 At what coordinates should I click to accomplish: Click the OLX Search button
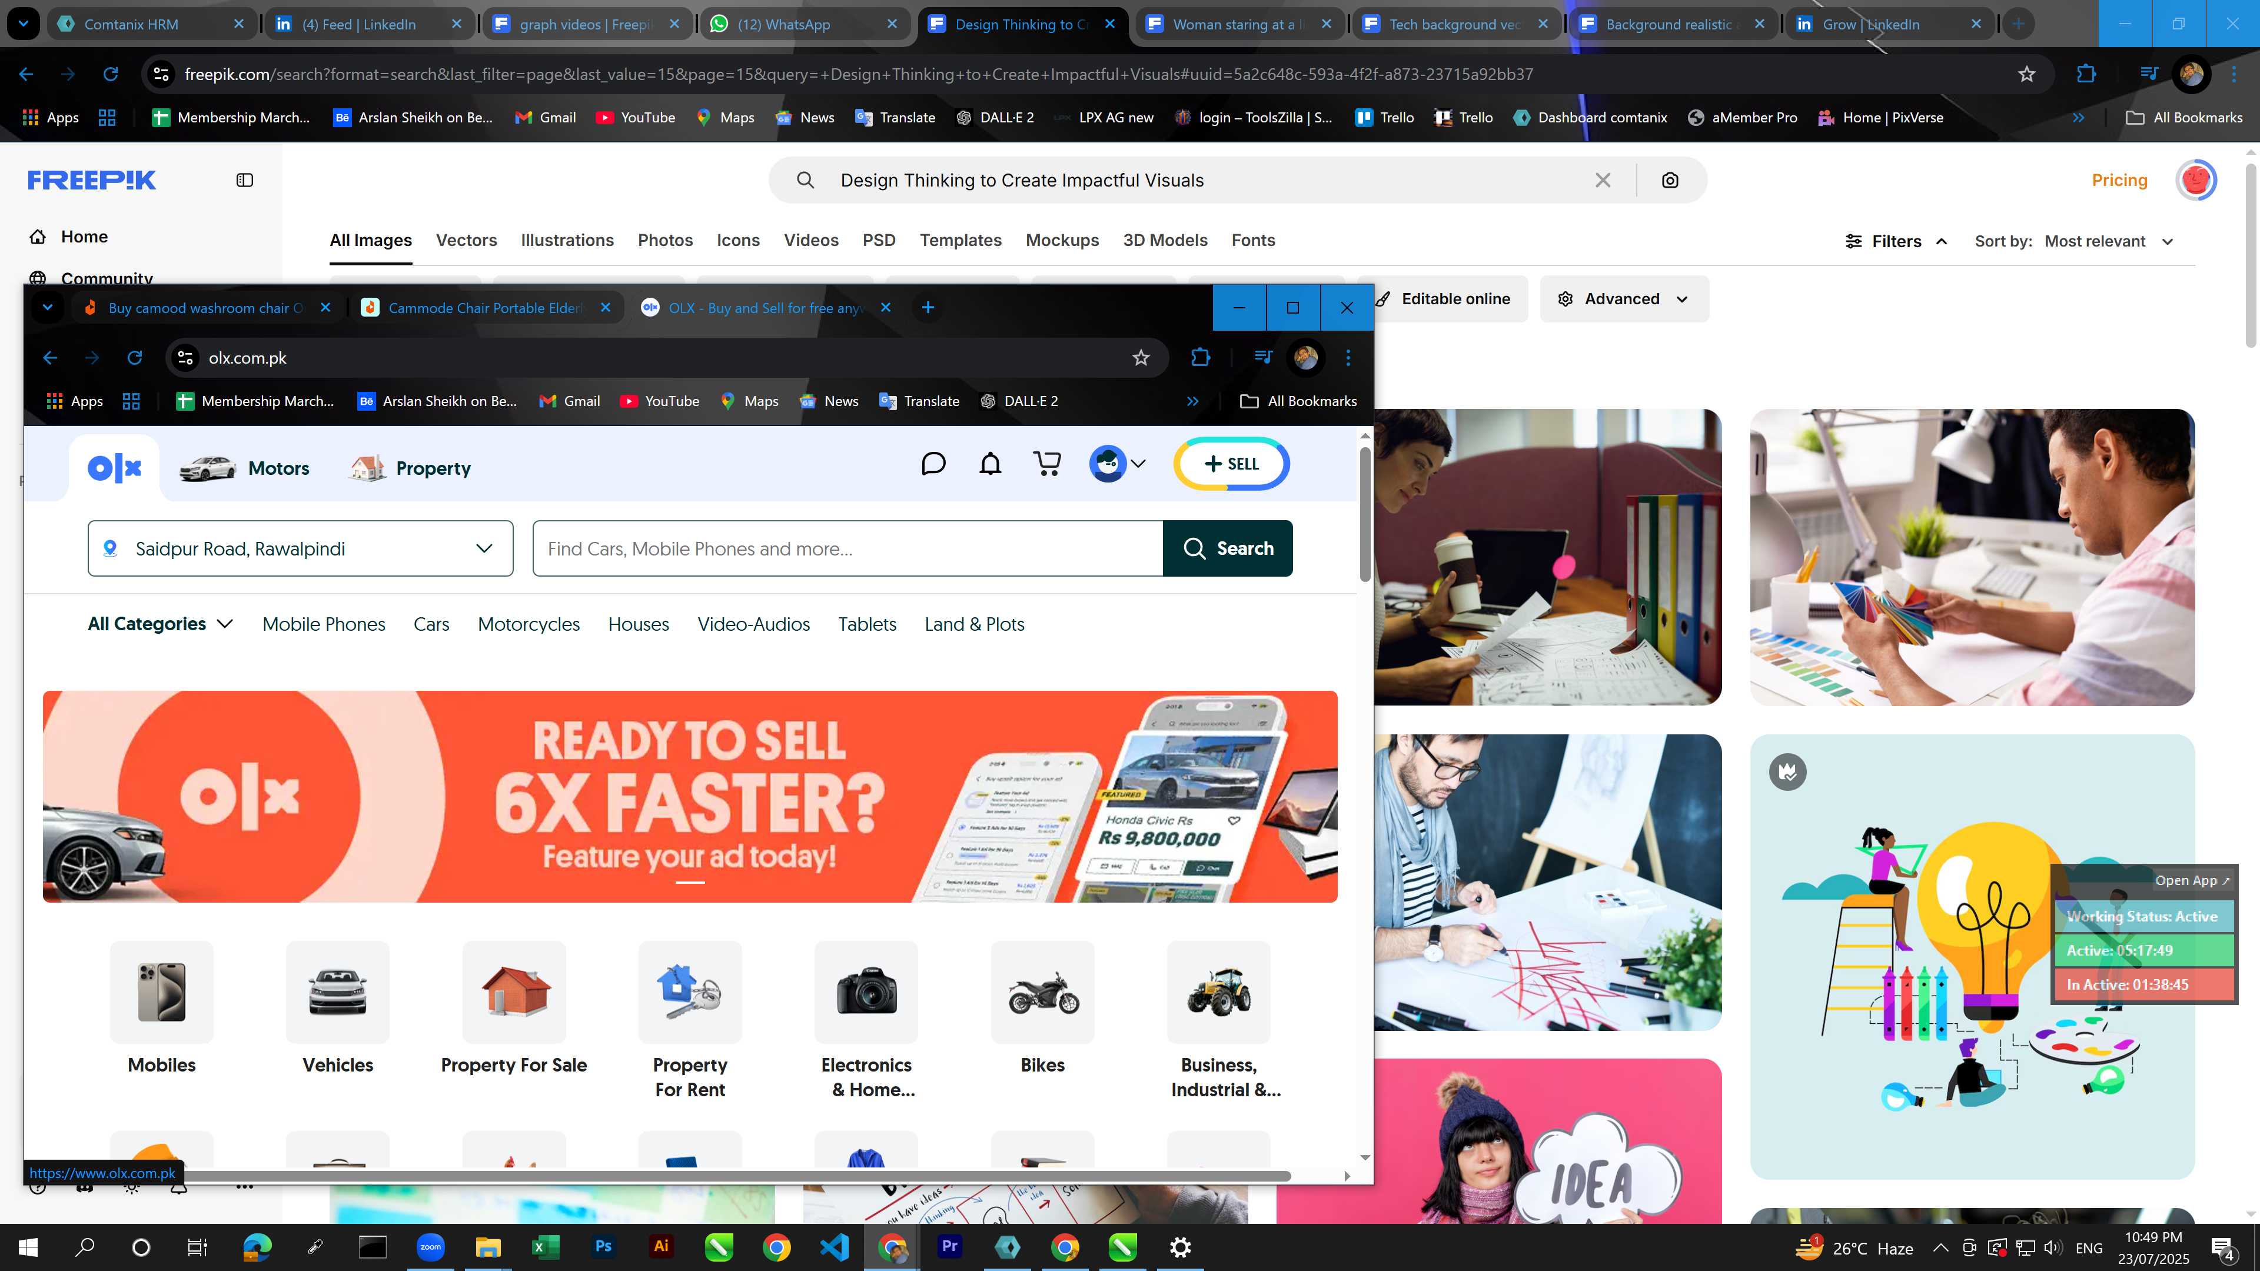(1227, 548)
